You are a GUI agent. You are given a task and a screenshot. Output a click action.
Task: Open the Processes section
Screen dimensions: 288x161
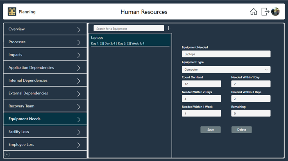pyautogui.click(x=45, y=42)
